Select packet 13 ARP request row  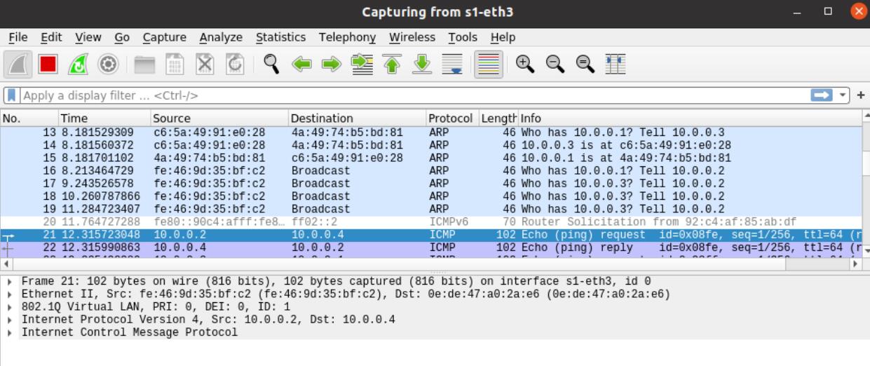430,132
